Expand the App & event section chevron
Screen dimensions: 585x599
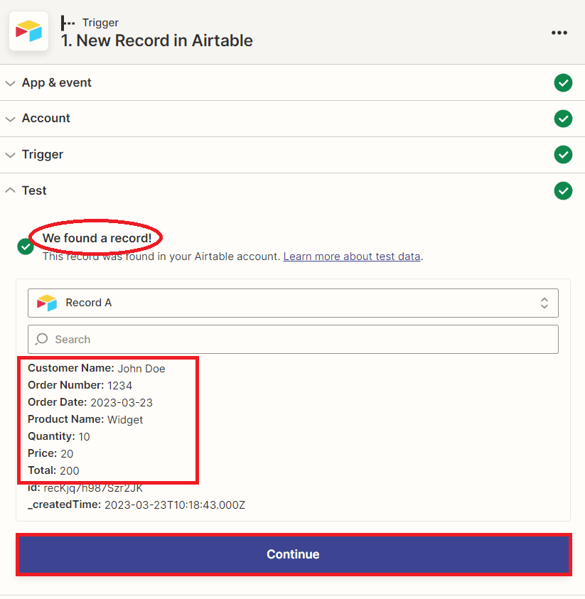tap(10, 83)
